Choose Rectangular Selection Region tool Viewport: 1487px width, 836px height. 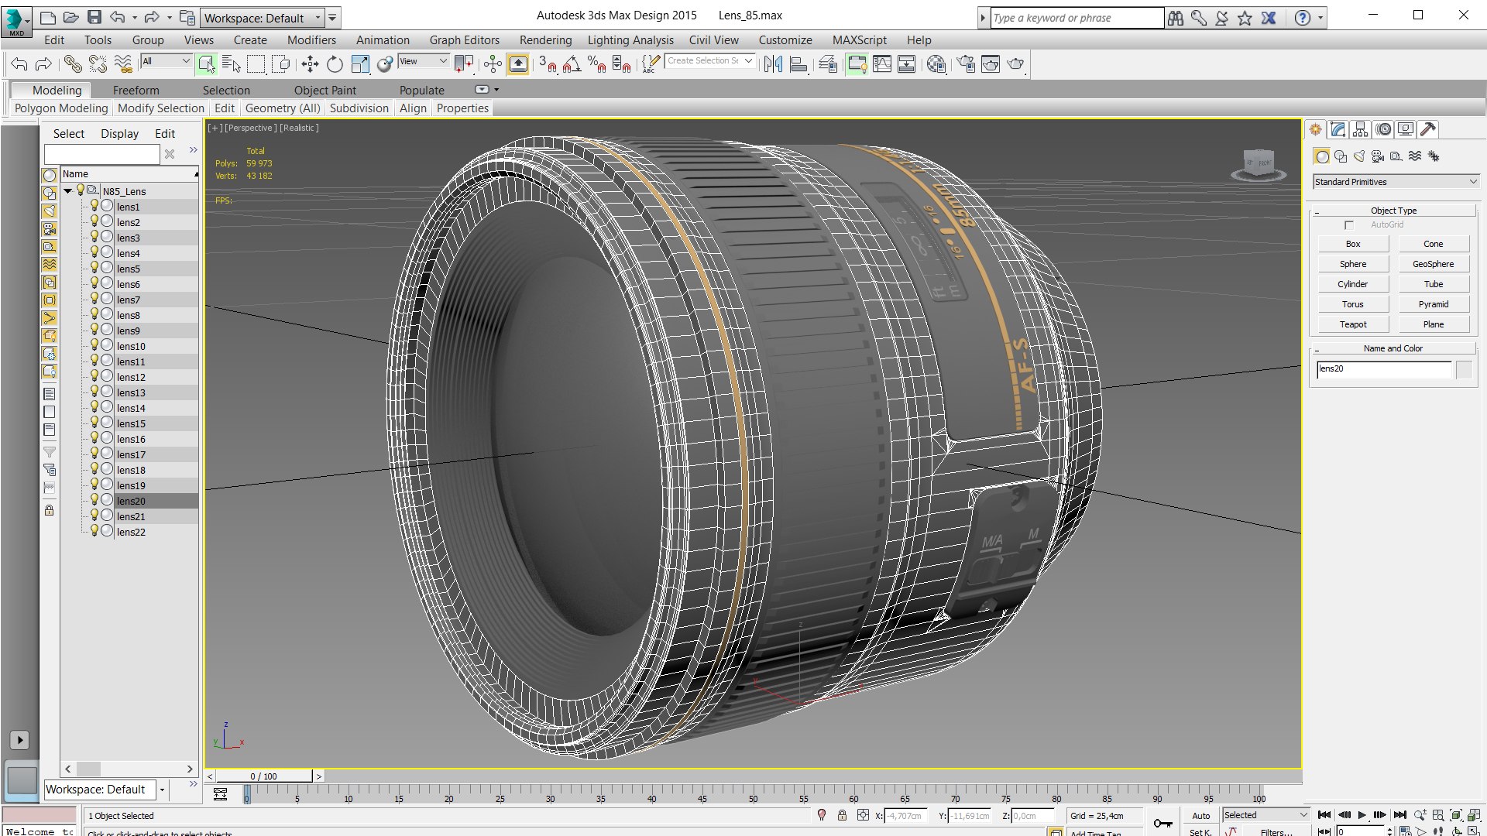(256, 64)
